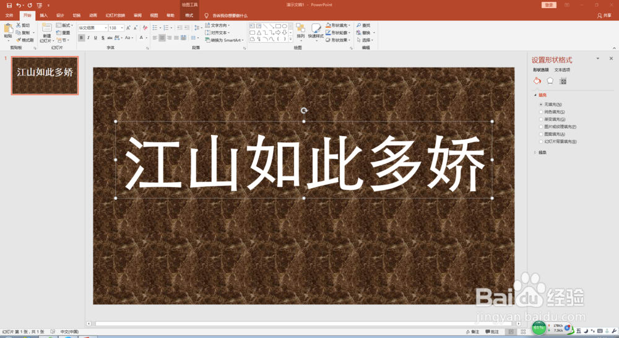Decrease font size with the smaller A icon
Screen dimensions: 619x338
[x=136, y=28]
